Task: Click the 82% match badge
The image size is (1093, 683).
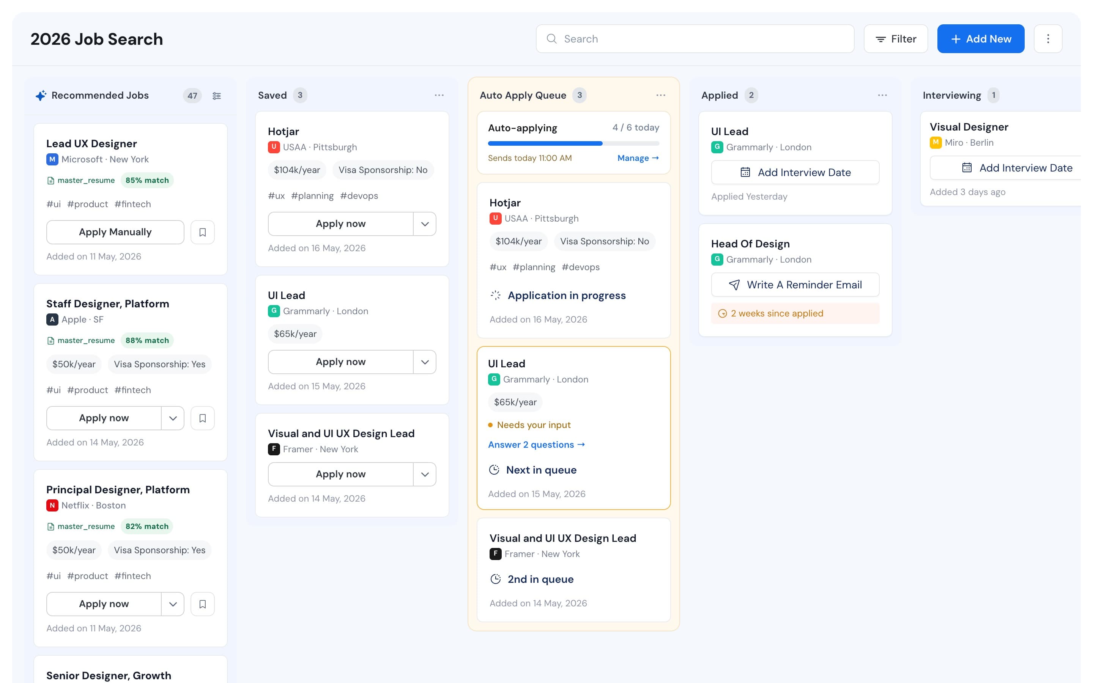Action: click(147, 527)
